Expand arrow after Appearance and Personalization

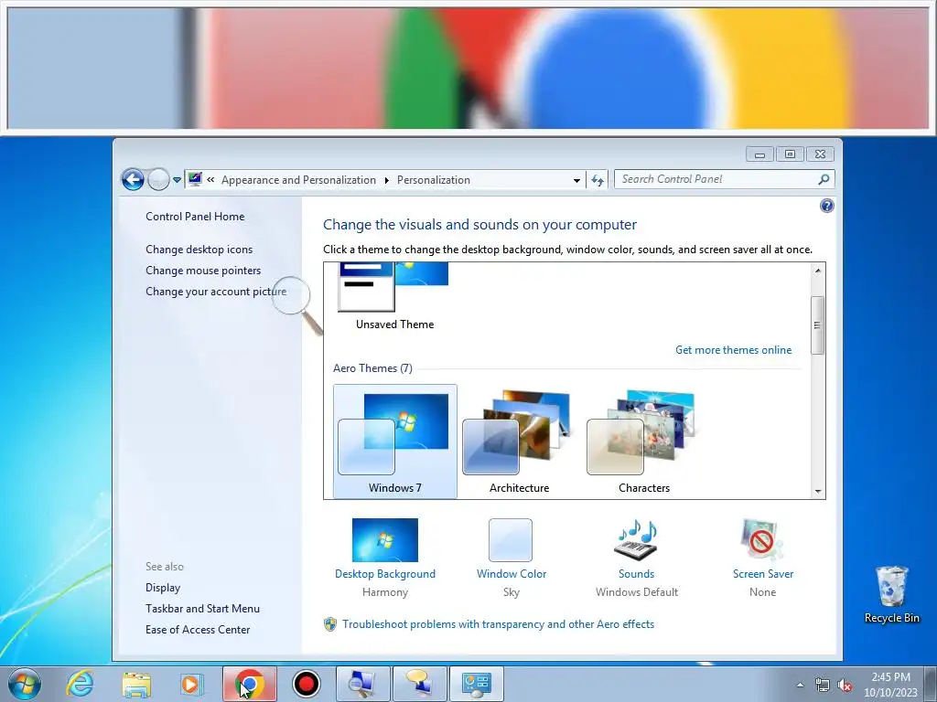coord(387,180)
